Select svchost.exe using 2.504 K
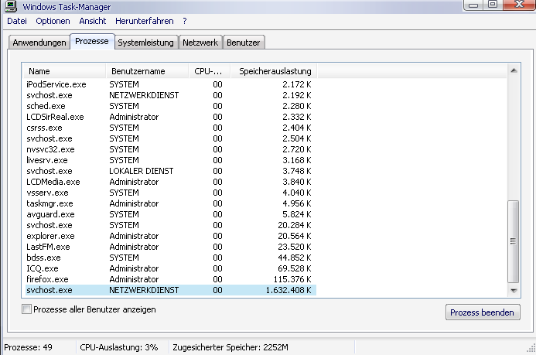This screenshot has height=355, width=536. point(171,138)
